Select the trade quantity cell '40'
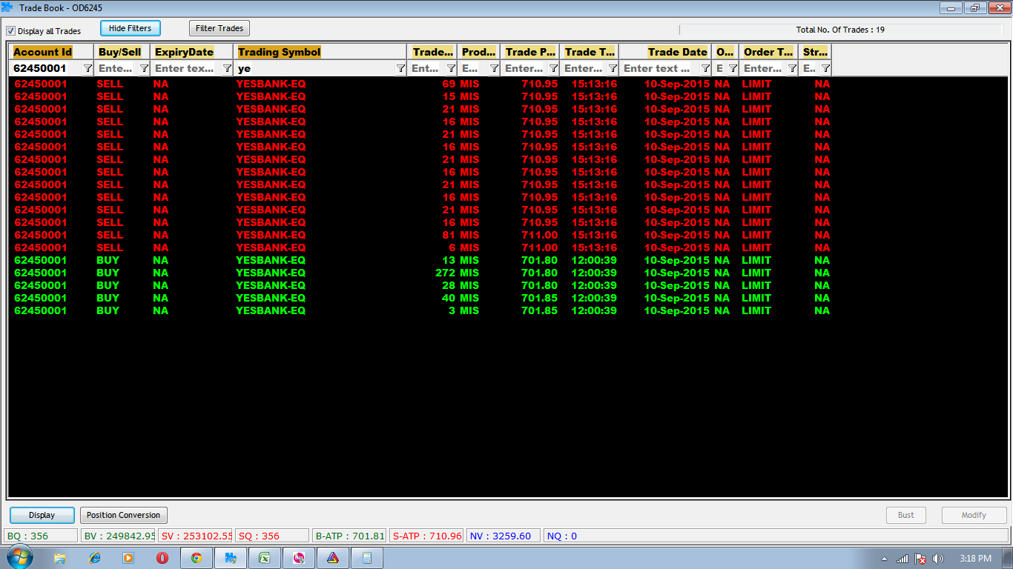 coord(449,298)
